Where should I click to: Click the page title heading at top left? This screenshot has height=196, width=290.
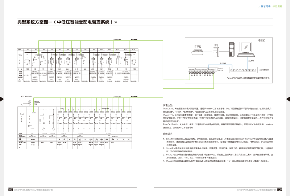point(67,22)
